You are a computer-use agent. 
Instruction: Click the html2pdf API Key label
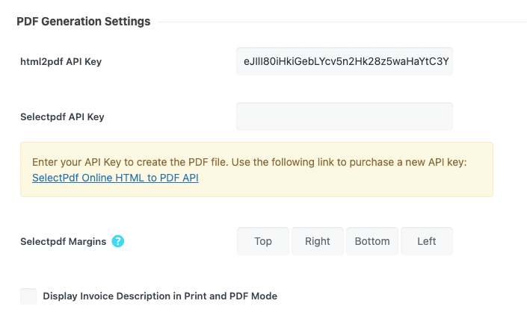(x=61, y=62)
